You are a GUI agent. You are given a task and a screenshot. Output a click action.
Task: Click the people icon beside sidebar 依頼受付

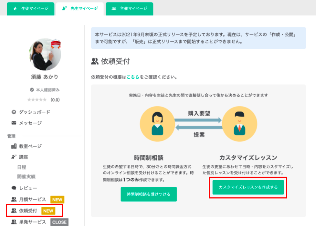click(14, 211)
